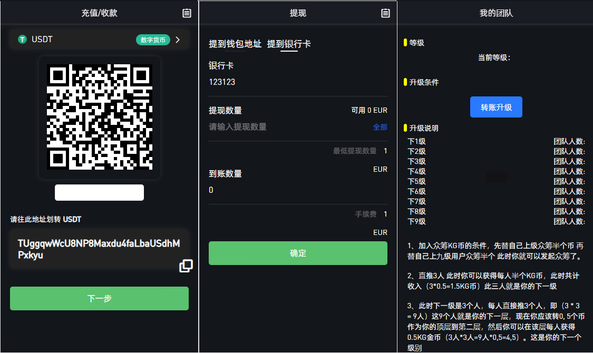Click rule paragraph 1 about 加入众筹KG币

coord(495,251)
